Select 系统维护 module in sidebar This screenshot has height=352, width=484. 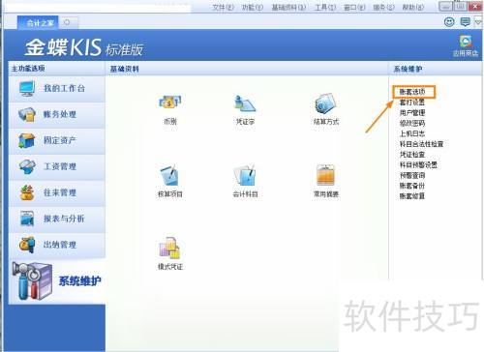[x=57, y=281]
